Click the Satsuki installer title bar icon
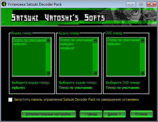 click(4, 4)
